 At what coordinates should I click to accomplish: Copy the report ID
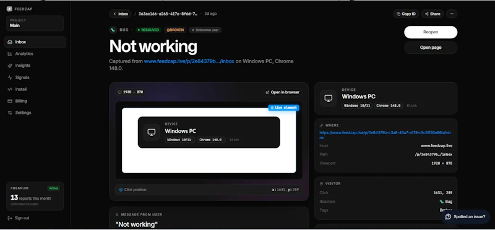point(406,14)
